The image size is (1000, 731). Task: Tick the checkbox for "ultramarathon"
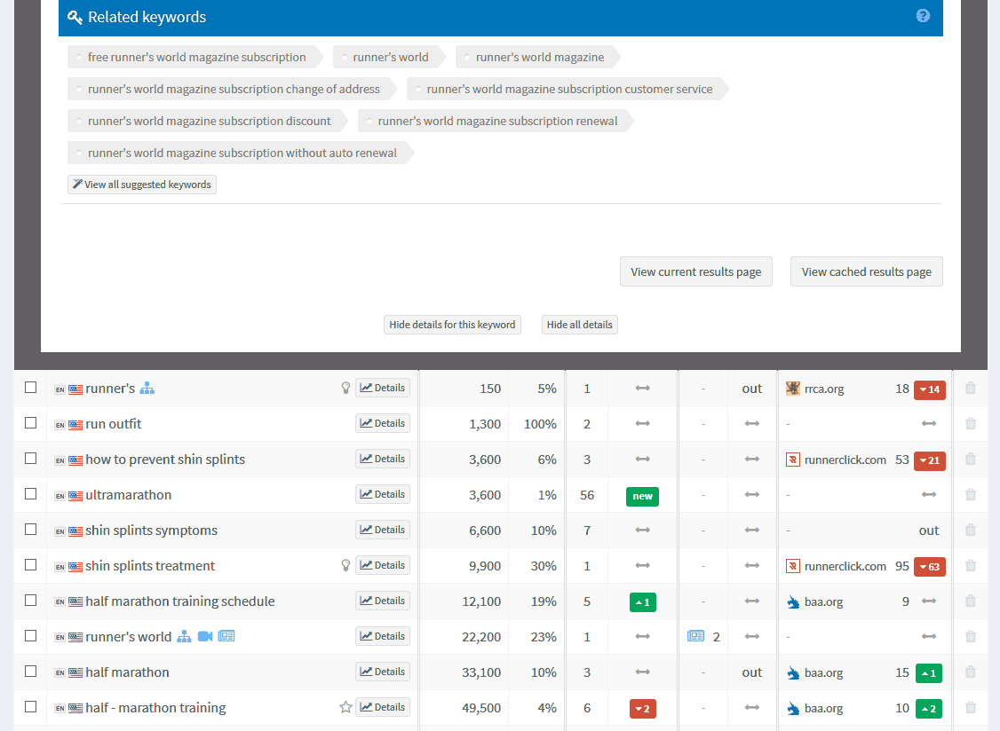coord(31,494)
